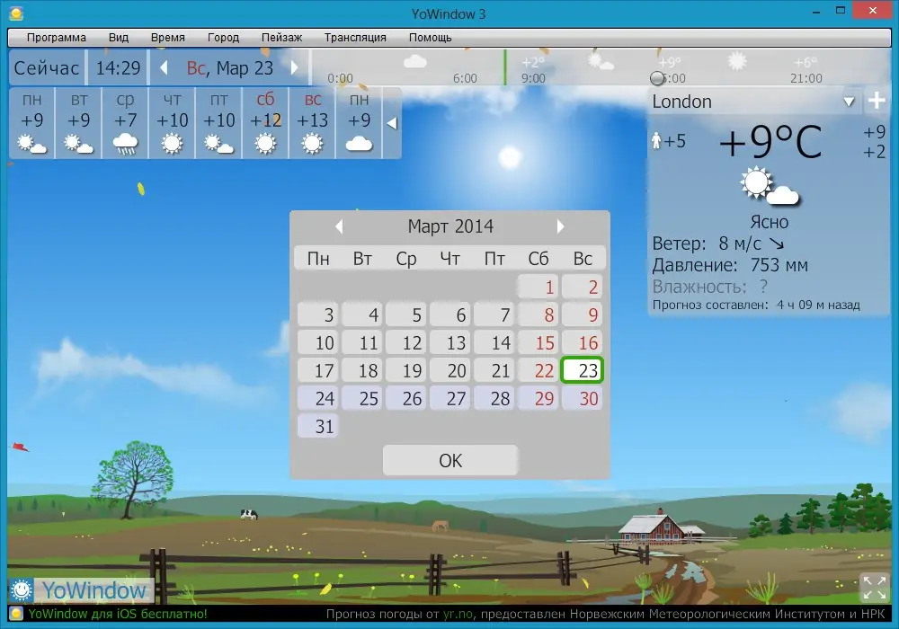The height and width of the screenshot is (629, 899).
Task: Toggle fullscreen with the expand arrows icon
Action: 875,588
